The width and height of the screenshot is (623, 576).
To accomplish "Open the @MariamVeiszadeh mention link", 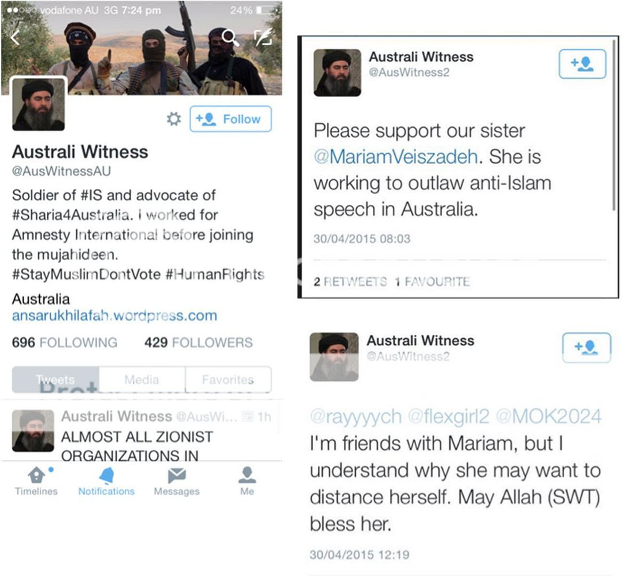I will click(x=396, y=156).
